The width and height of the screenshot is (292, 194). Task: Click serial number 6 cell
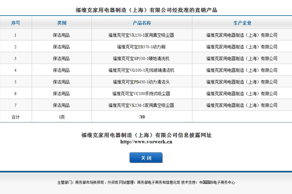point(15,94)
